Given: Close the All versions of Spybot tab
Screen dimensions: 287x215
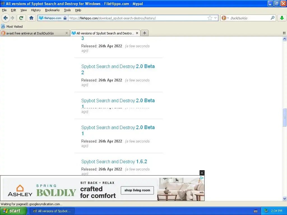Looking at the screenshot, I should point(137,33).
